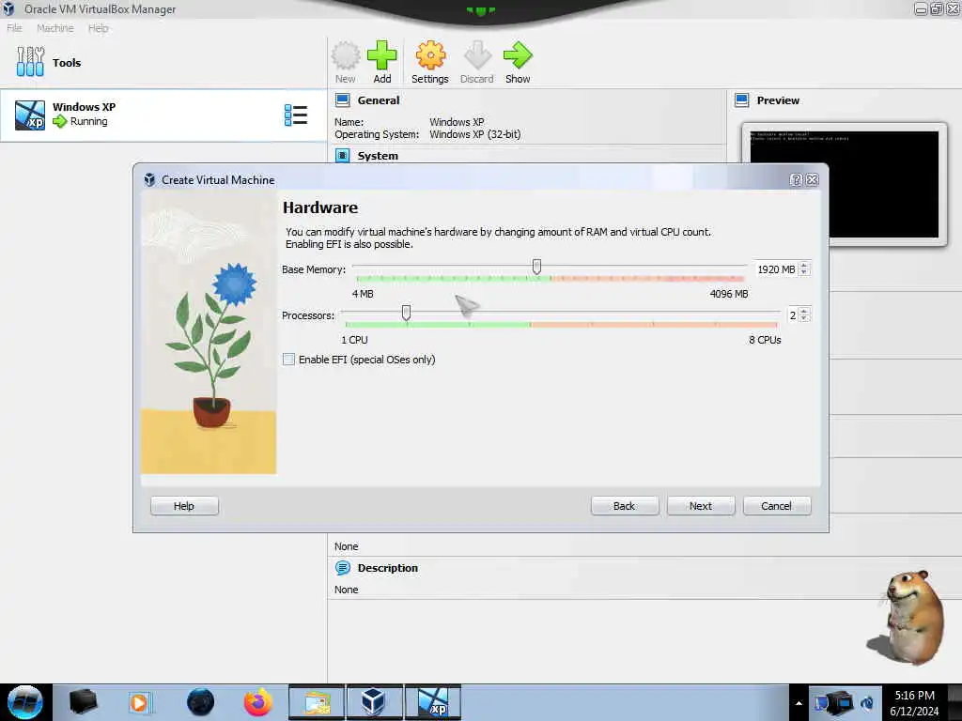The width and height of the screenshot is (962, 721).
Task: Increase processor count with up arrow
Action: (804, 312)
